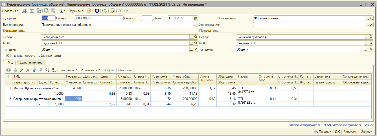The height and width of the screenshot is (136, 377).
Task: Click the green add row icon
Action: (8, 70)
